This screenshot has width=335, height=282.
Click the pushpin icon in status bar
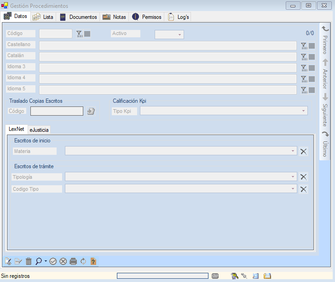[244, 276]
